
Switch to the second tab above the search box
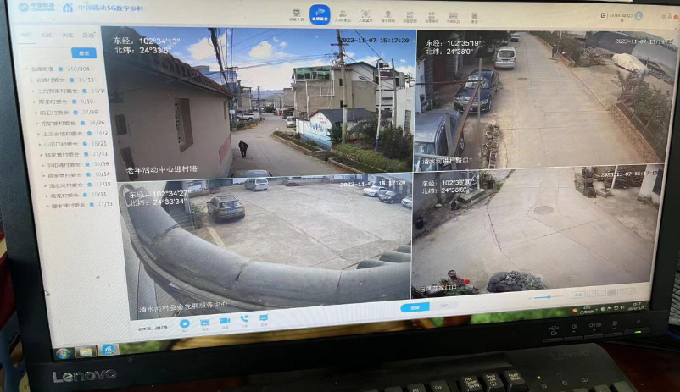[47, 35]
